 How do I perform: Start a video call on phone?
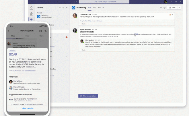[x=41, y=31]
